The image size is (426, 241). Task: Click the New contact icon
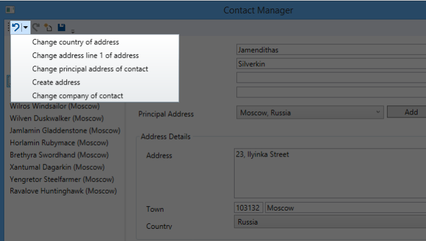click(x=48, y=27)
